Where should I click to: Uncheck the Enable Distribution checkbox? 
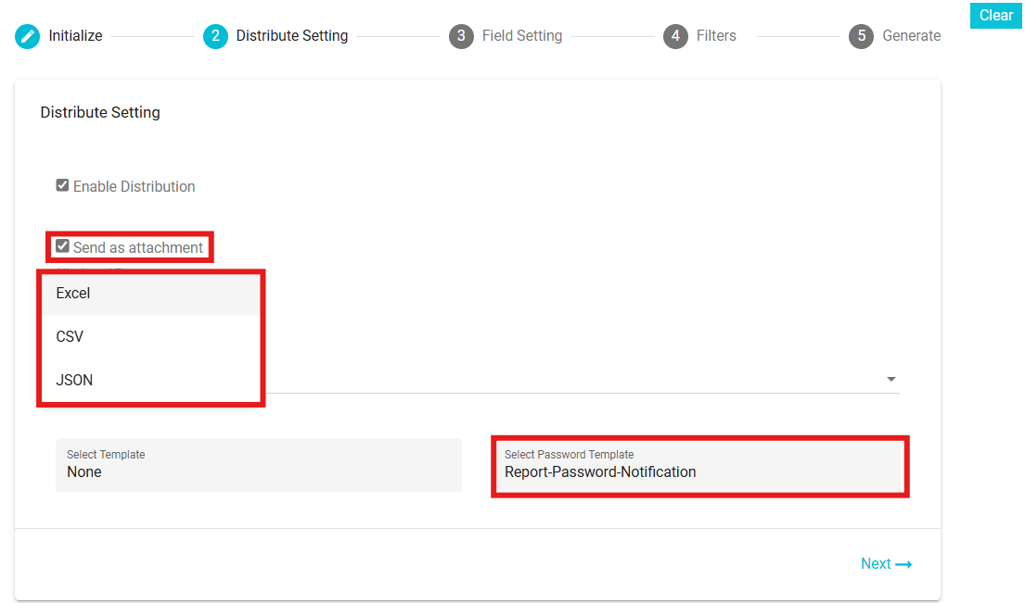62,185
